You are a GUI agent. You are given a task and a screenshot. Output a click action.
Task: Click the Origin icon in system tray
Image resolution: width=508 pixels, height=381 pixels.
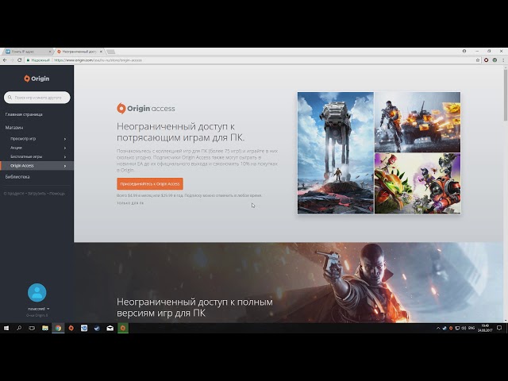coord(451,328)
